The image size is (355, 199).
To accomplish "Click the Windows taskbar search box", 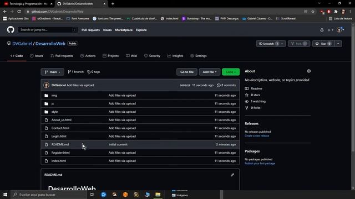I will 49,195.
